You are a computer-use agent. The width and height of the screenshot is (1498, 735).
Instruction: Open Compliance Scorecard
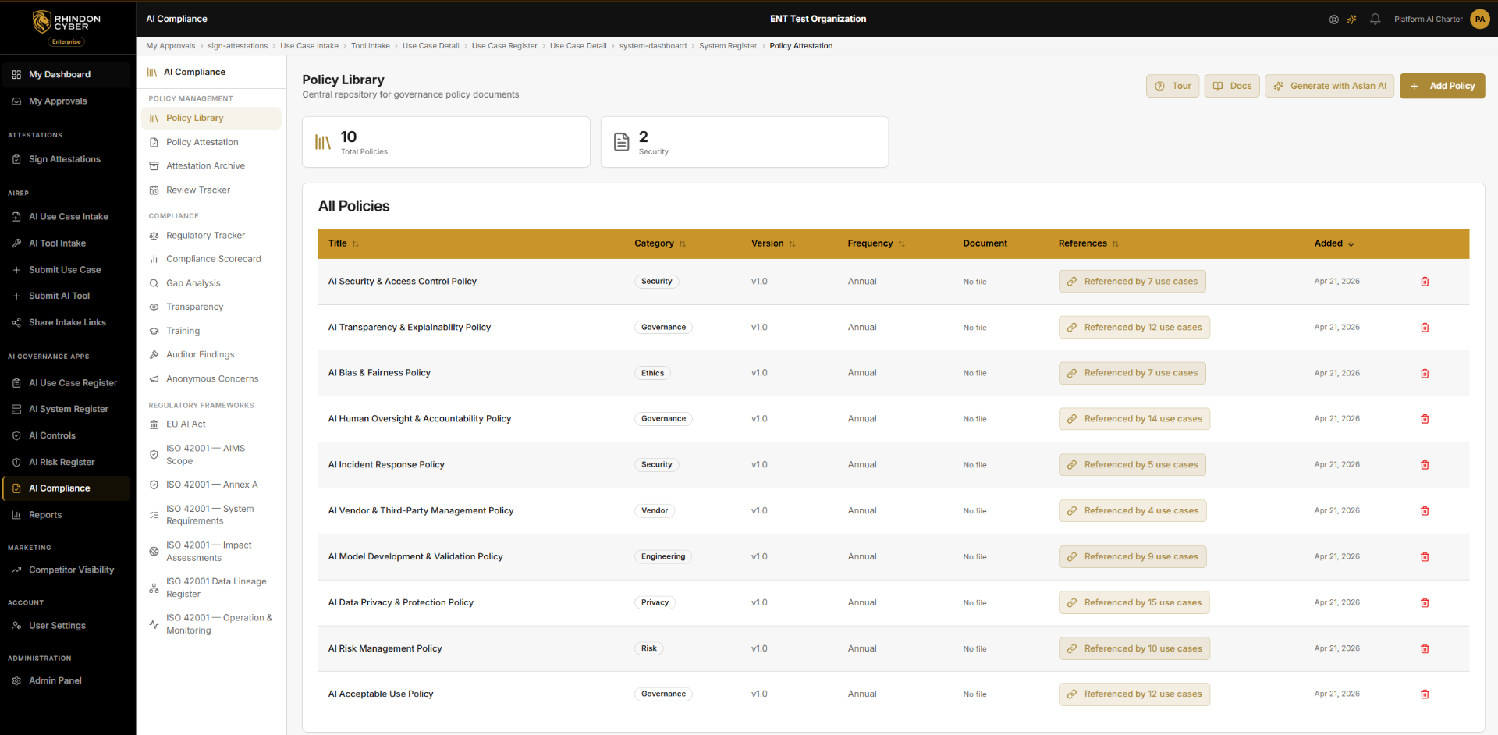pos(211,259)
